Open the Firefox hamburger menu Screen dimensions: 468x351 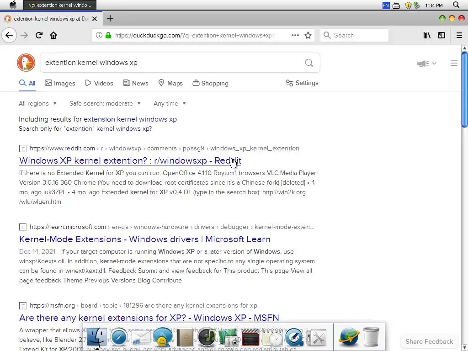(x=459, y=35)
